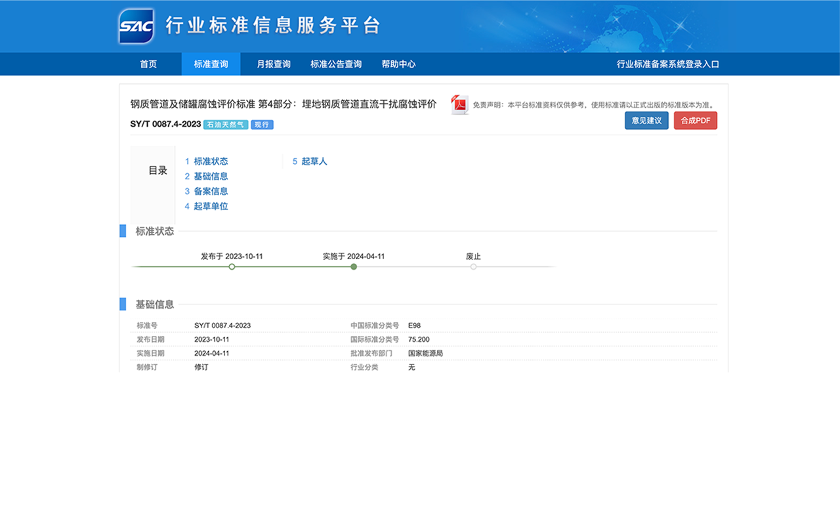Select the 废止 timeline node

[x=474, y=267]
